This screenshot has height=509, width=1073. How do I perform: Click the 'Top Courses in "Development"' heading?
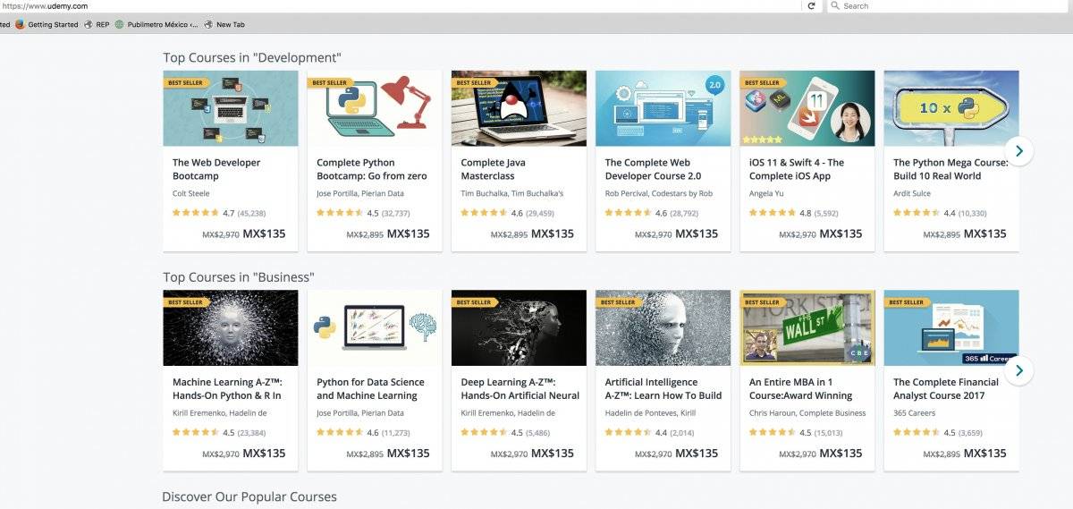[252, 58]
